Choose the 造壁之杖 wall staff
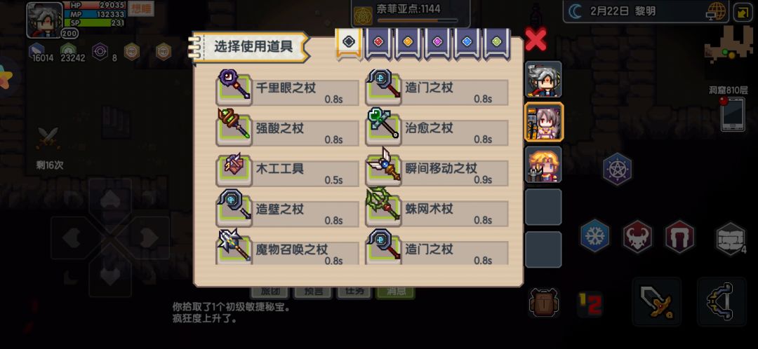758x349 pixels. 287,210
